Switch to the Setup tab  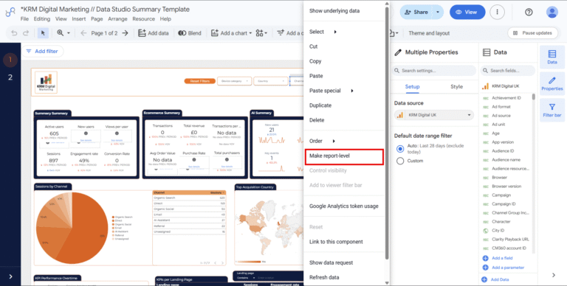(412, 87)
